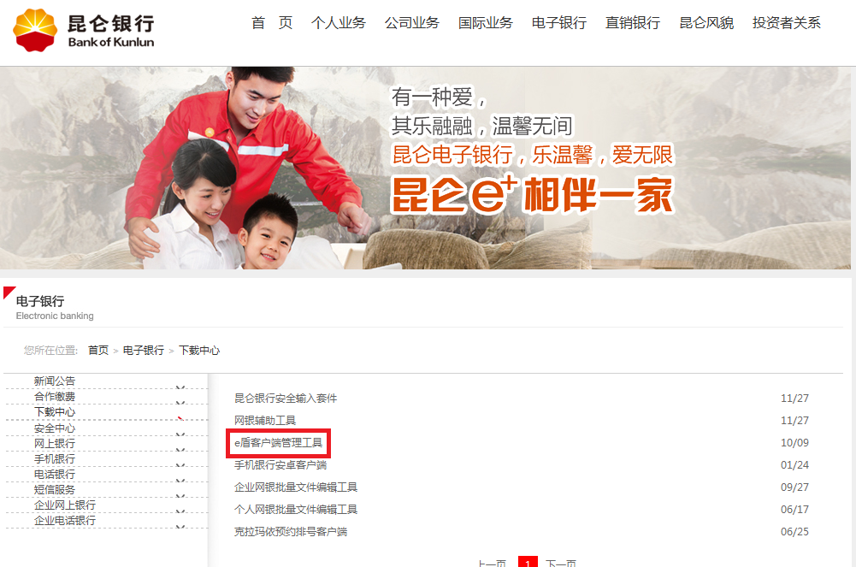Expand the 网上银行 sidebar chevron
This screenshot has width=856, height=567.
(x=180, y=449)
